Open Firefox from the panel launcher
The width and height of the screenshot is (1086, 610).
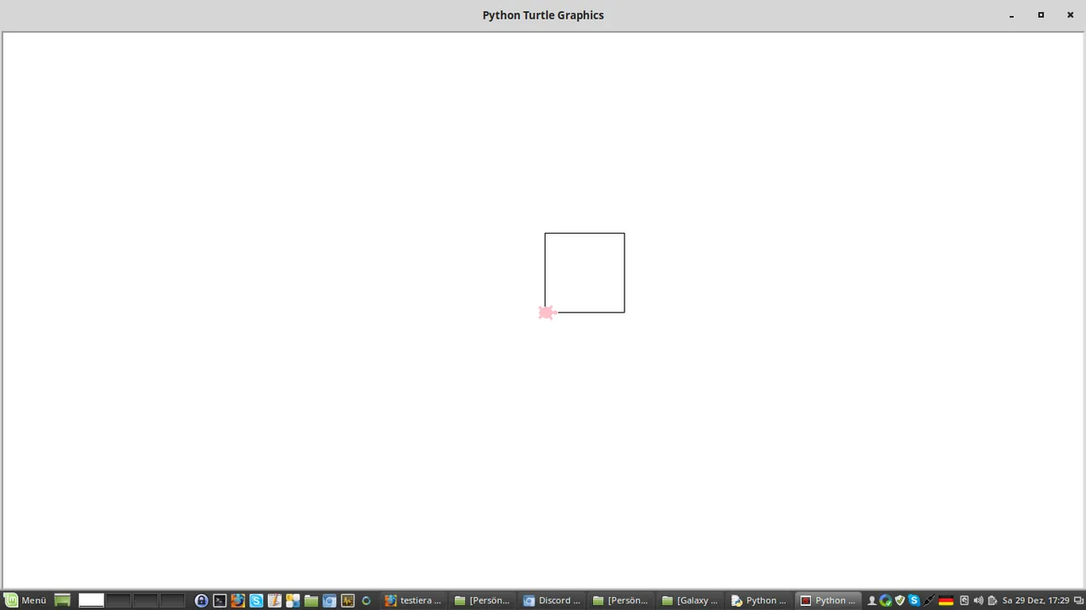(238, 600)
